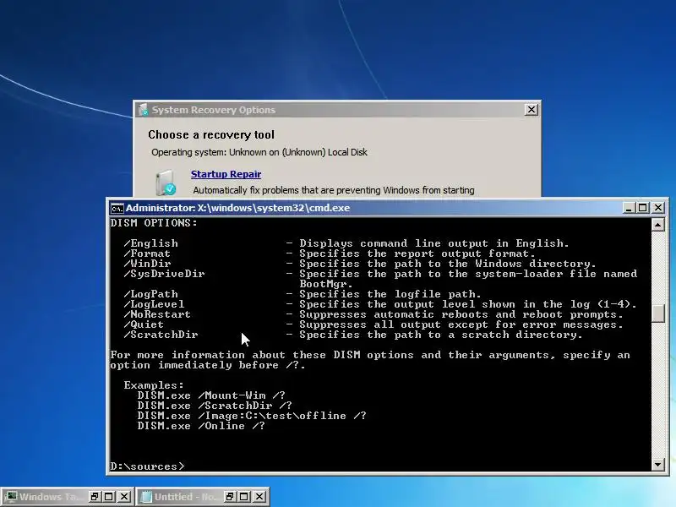Close the cmd.exe window
The image size is (676, 507).
(658, 208)
